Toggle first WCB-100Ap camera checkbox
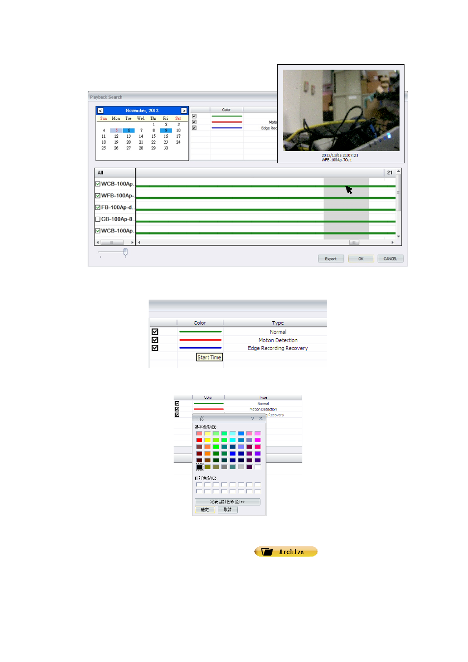The width and height of the screenshot is (468, 662). point(98,184)
